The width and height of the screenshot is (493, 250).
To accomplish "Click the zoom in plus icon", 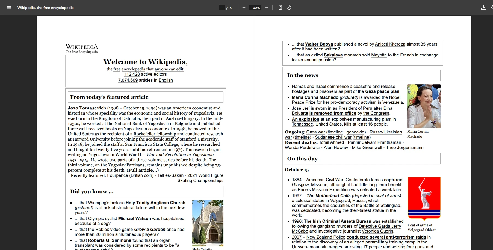I will tap(267, 8).
